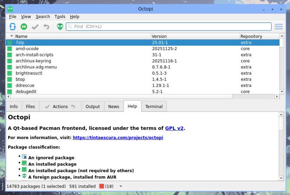Open the Tools menu

tap(60, 17)
